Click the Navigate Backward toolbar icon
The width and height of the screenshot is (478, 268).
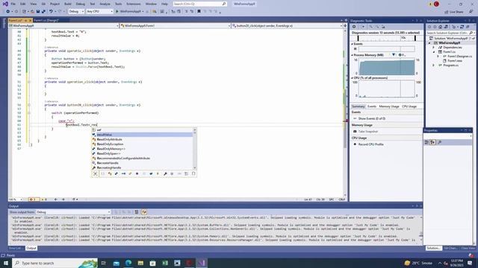pyautogui.click(x=8, y=12)
